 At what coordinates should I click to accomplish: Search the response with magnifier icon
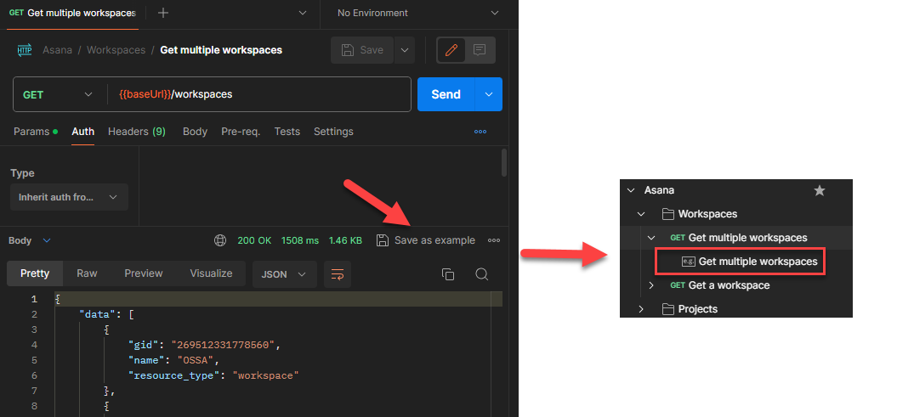click(481, 273)
